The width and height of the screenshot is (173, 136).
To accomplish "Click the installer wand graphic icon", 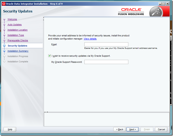I will coord(156,12).
